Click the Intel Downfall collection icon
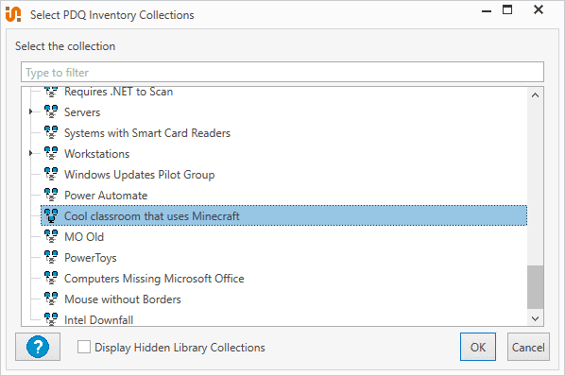The image size is (565, 376). [x=51, y=319]
